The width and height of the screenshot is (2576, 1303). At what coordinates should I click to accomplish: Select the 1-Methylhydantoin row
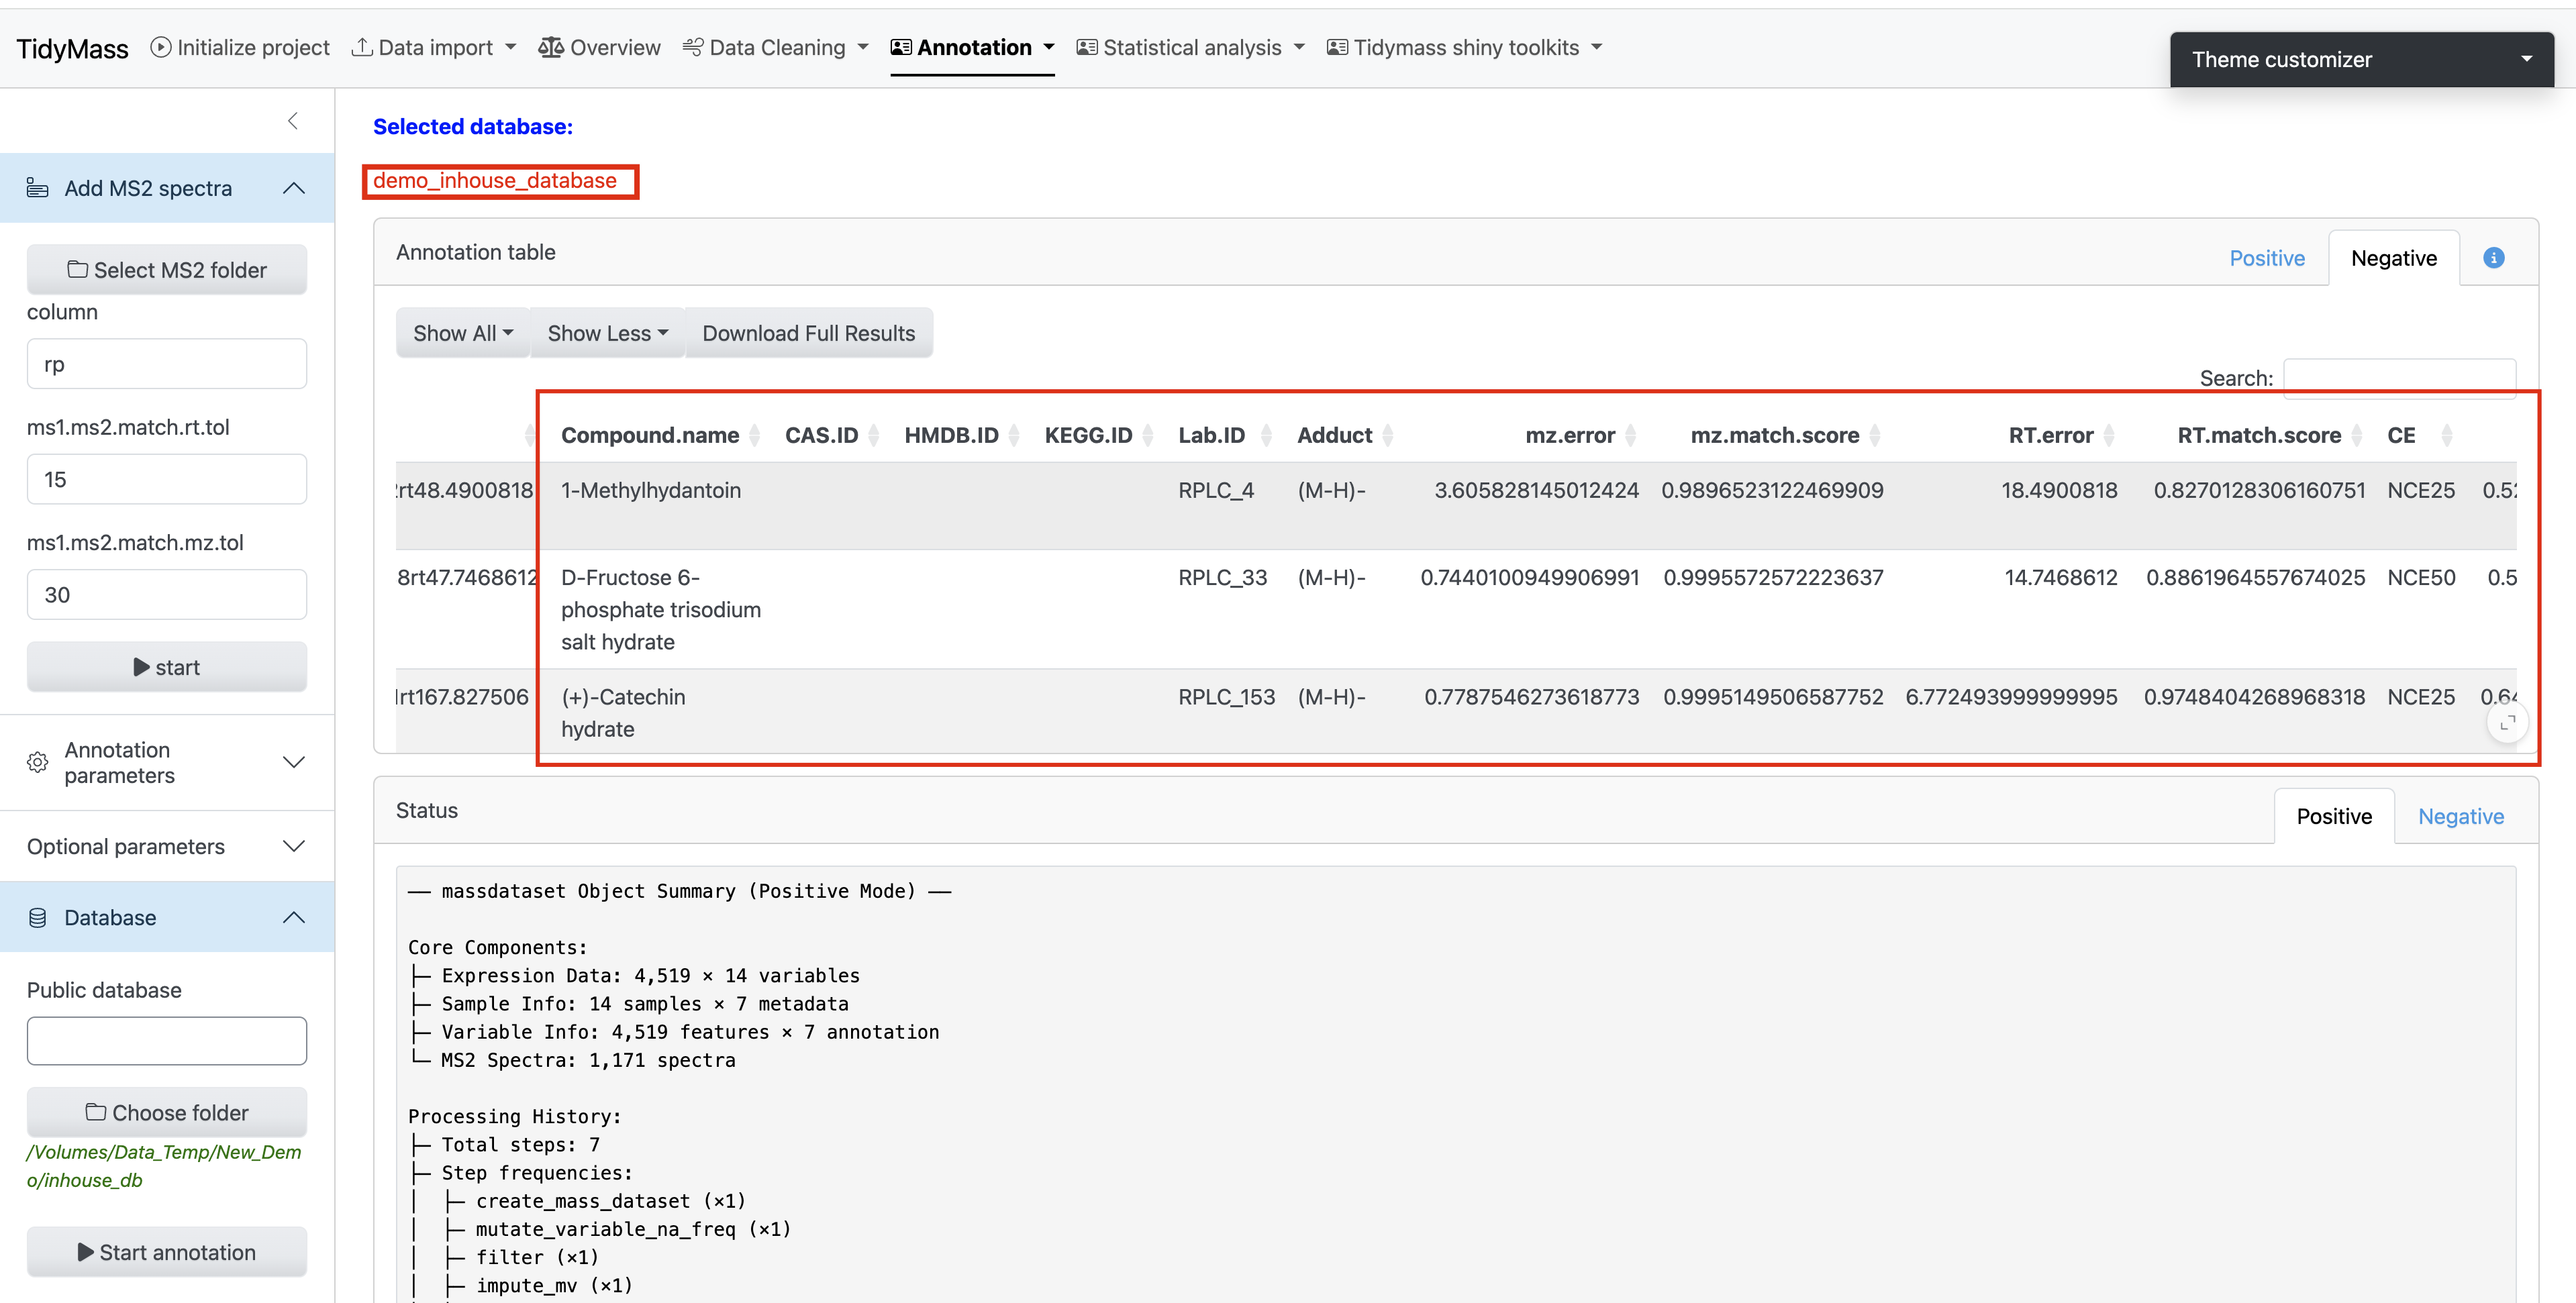tap(1456, 505)
